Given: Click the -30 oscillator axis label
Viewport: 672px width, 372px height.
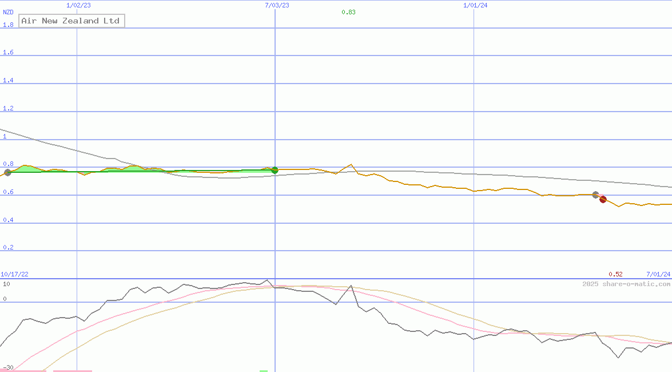Looking at the screenshot, I should pyautogui.click(x=8, y=367).
